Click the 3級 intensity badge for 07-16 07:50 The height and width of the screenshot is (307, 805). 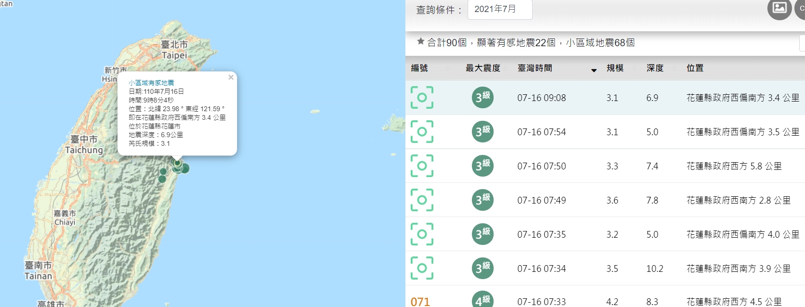pyautogui.click(x=483, y=166)
